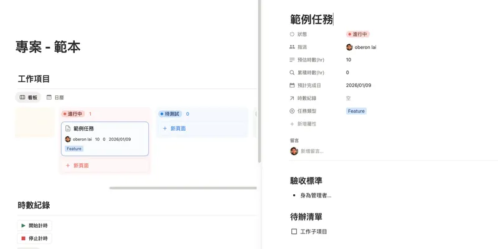Viewport: 498px width, 249px height.
Task: Click the 身為管理者 bullet text
Action: click(316, 195)
